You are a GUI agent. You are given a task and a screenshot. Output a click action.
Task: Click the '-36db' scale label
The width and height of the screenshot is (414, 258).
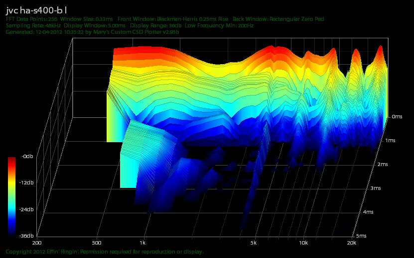pos(26,236)
